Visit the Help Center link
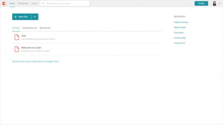This screenshot has height=125, width=223. (180, 28)
